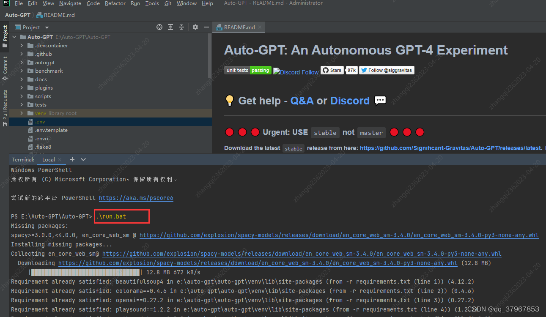Viewport: 546px width, 317px height.
Task: Open the Edit menu
Action: [33, 3]
